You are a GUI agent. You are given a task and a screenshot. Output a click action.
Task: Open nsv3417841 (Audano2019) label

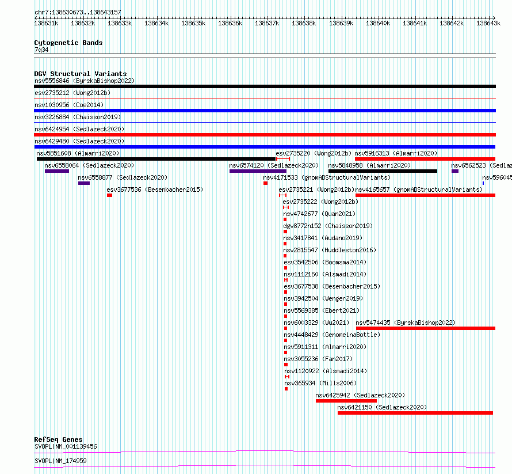click(323, 238)
